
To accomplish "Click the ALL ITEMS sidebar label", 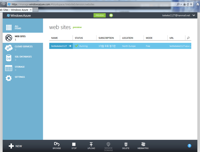I will [x=18, y=27].
